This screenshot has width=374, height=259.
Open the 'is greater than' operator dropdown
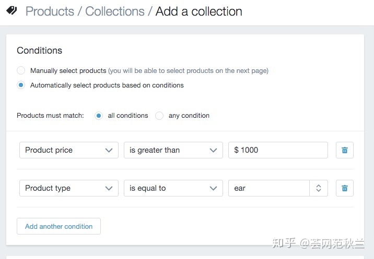(x=173, y=150)
